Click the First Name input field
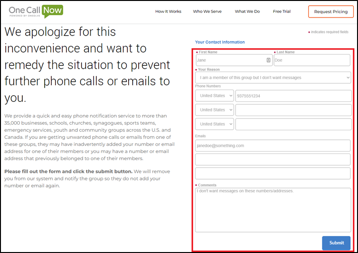Screen dimensions: 358x253 point(230,60)
